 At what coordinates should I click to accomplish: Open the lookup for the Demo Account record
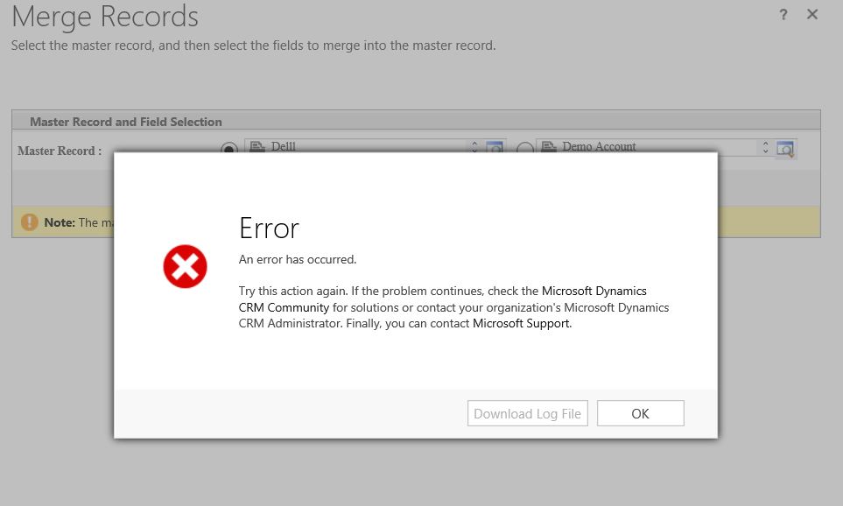785,147
